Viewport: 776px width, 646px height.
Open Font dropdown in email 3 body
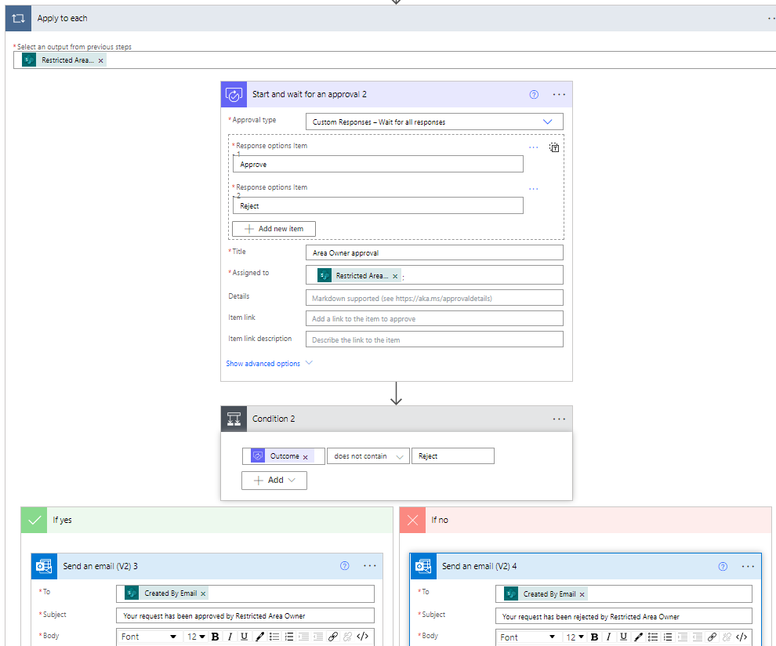pyautogui.click(x=149, y=637)
